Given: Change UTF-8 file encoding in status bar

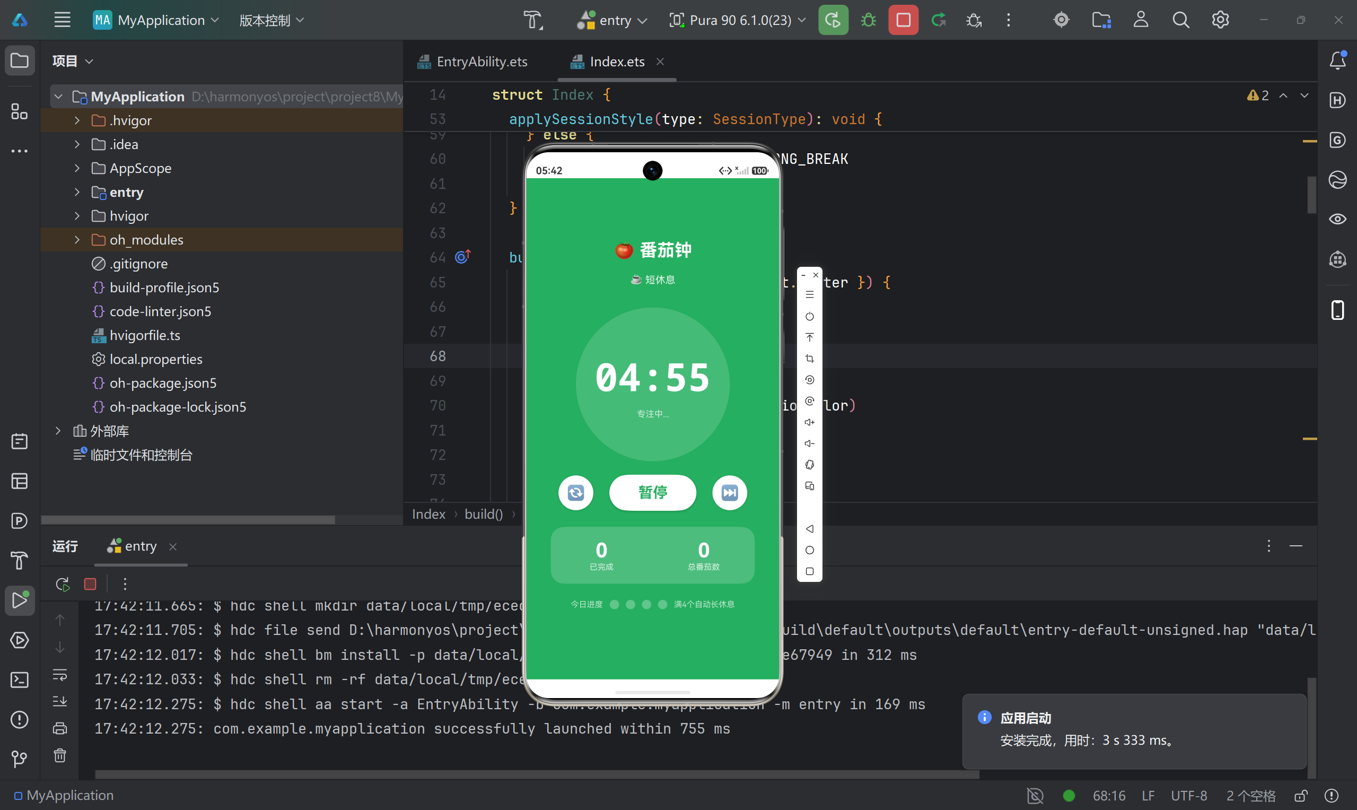Looking at the screenshot, I should tap(1188, 796).
